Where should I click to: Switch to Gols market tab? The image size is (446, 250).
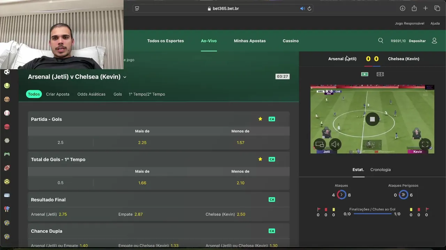pyautogui.click(x=118, y=94)
